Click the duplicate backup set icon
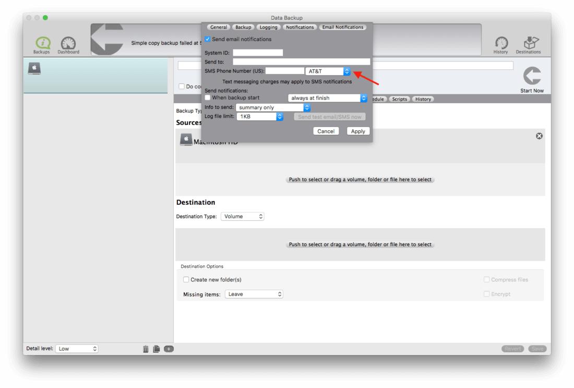This screenshot has width=574, height=388. tap(158, 348)
